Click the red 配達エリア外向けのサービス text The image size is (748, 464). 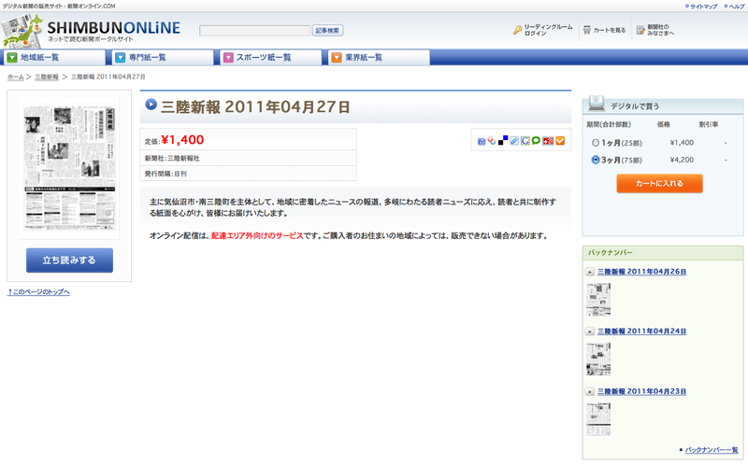[258, 236]
